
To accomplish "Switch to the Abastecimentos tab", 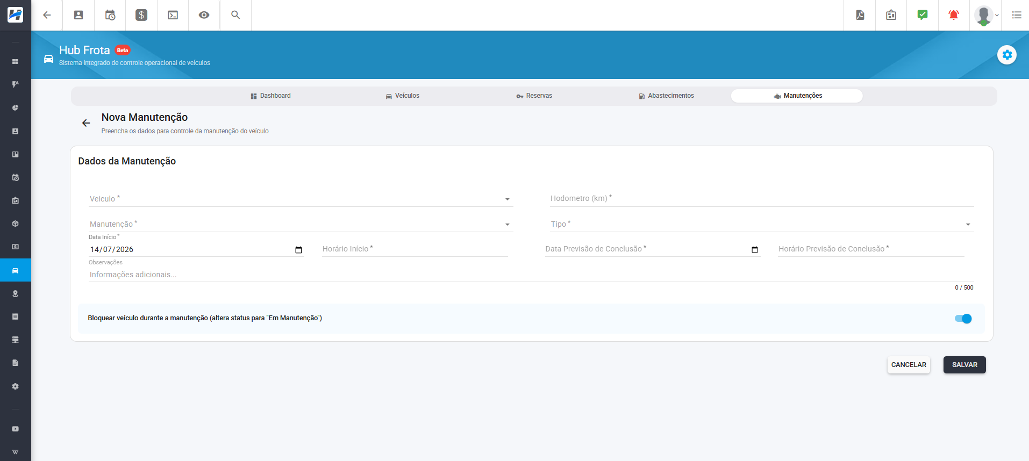I will (x=666, y=96).
